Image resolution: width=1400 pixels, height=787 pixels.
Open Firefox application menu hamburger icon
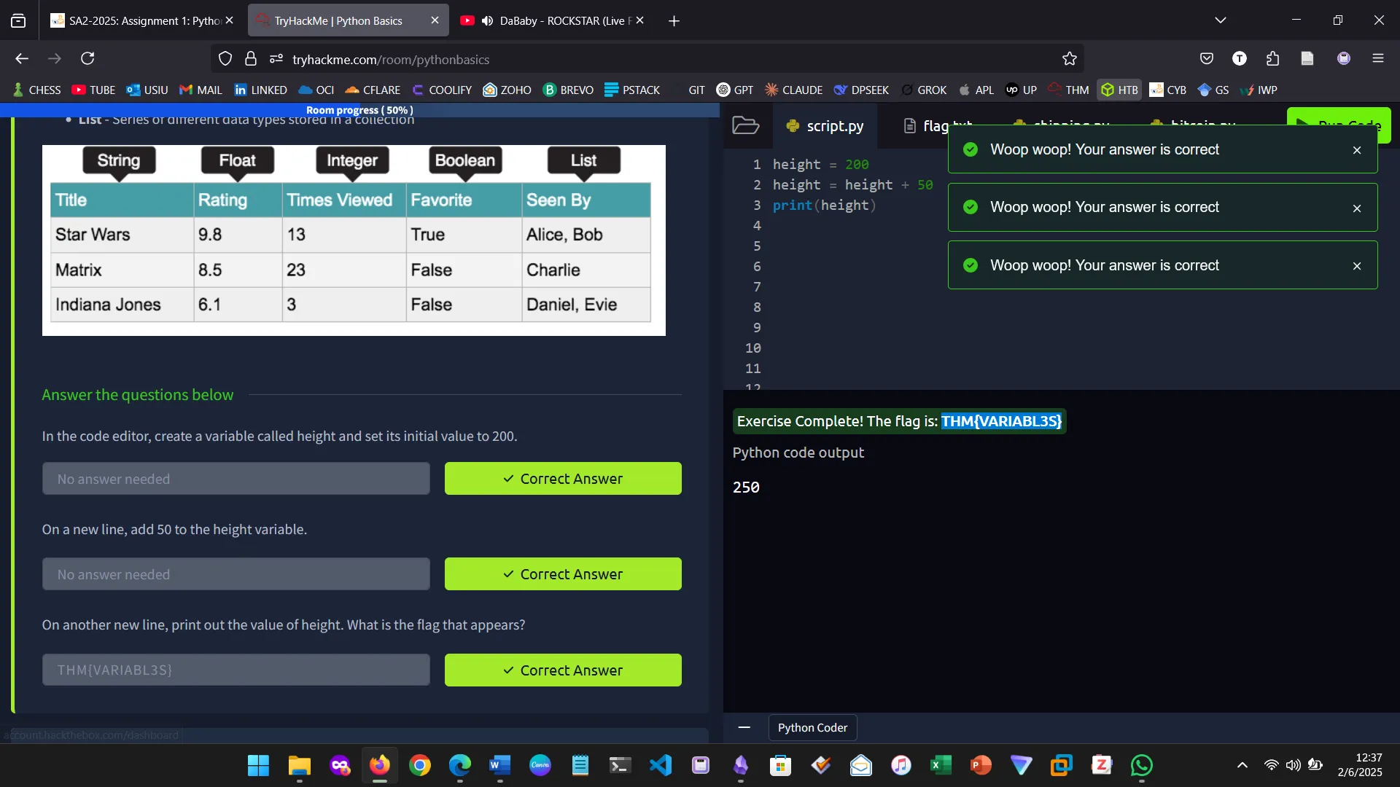coord(1377,58)
